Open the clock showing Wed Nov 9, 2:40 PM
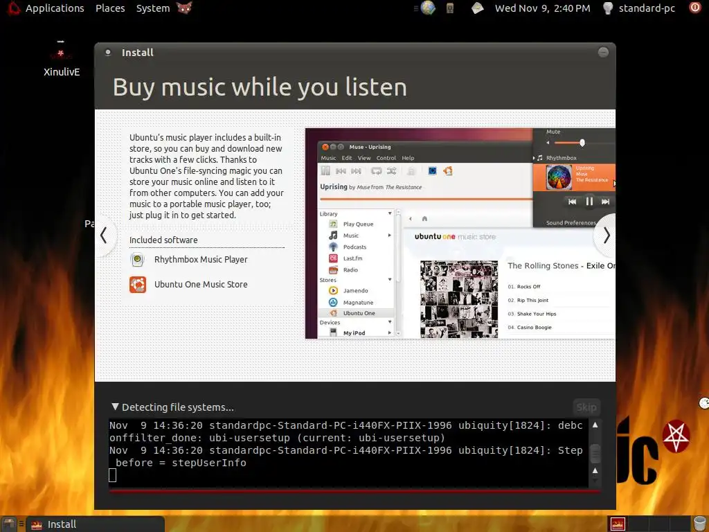The height and width of the screenshot is (532, 709). click(542, 8)
